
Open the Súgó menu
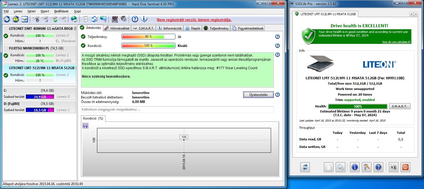77,11
